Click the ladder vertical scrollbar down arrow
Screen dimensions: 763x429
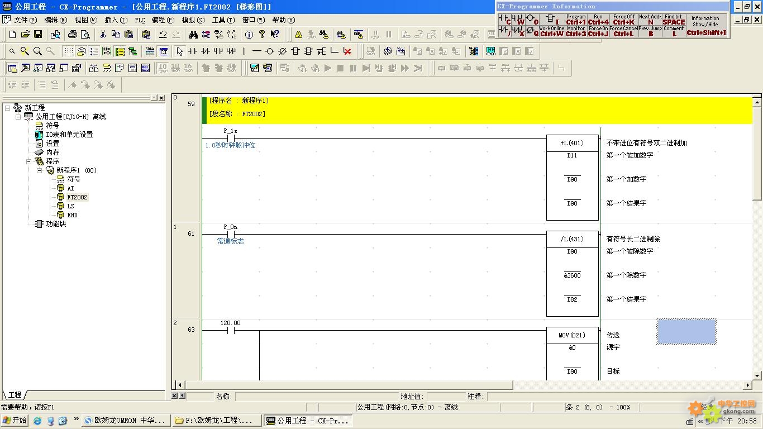pyautogui.click(x=757, y=376)
